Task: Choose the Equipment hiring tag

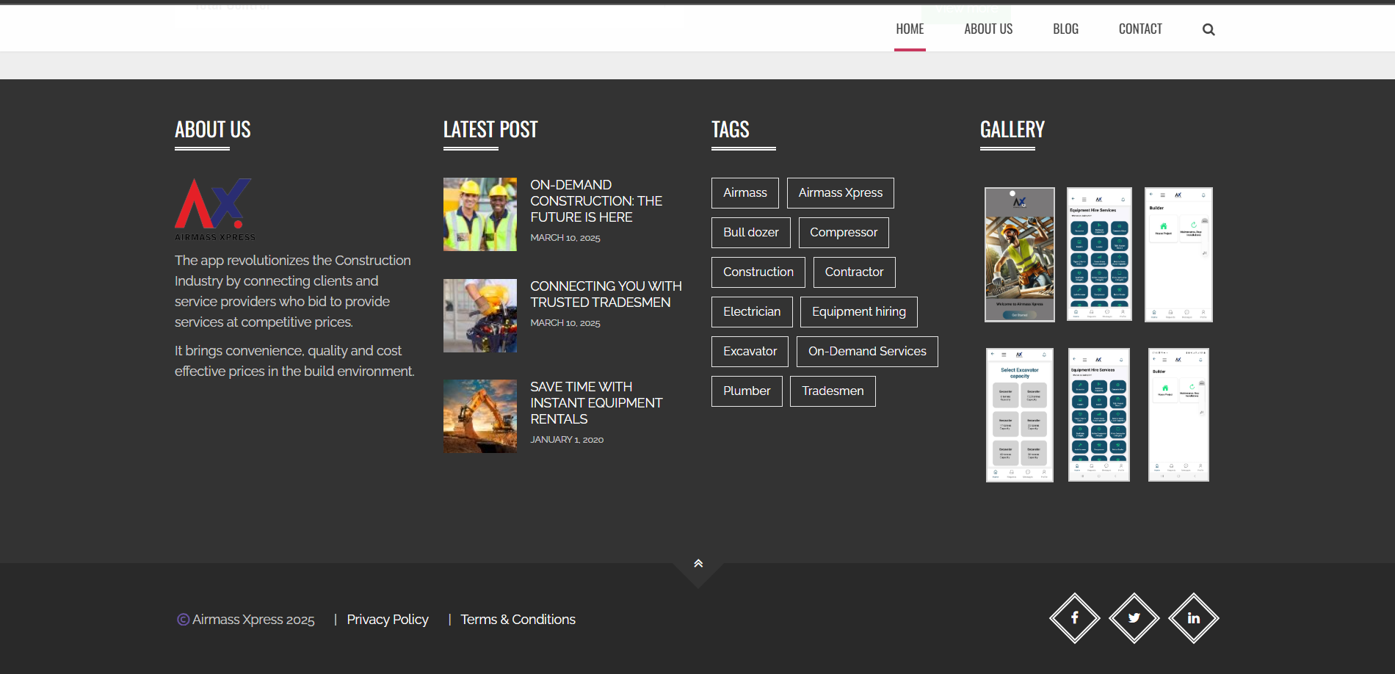Action: click(858, 312)
